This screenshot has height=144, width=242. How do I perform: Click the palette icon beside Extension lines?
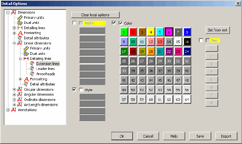tap(32, 63)
